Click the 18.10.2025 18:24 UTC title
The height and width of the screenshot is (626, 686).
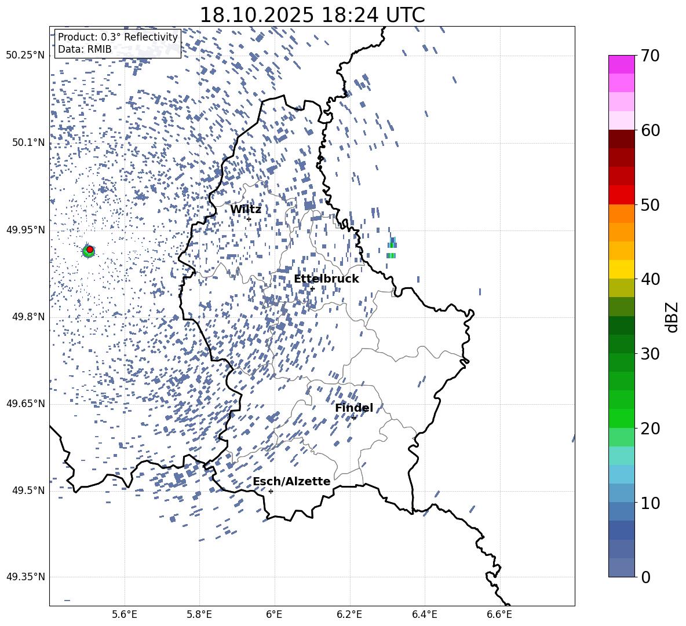coord(312,15)
